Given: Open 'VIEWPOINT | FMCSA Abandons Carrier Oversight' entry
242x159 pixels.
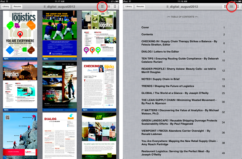Looking at the screenshot, I should (183, 133).
